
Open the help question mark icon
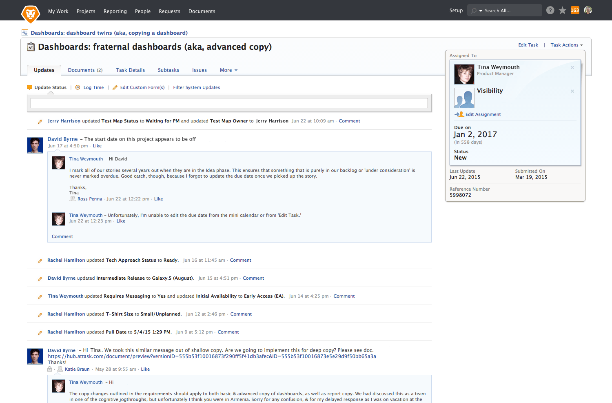550,11
